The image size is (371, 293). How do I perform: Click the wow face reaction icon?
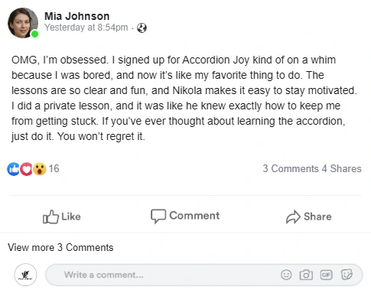[40, 169]
